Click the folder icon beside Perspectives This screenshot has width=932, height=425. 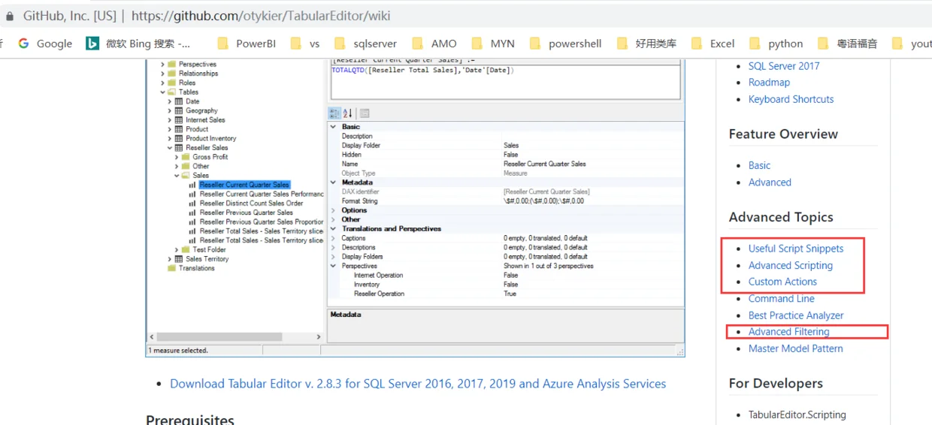(172, 65)
